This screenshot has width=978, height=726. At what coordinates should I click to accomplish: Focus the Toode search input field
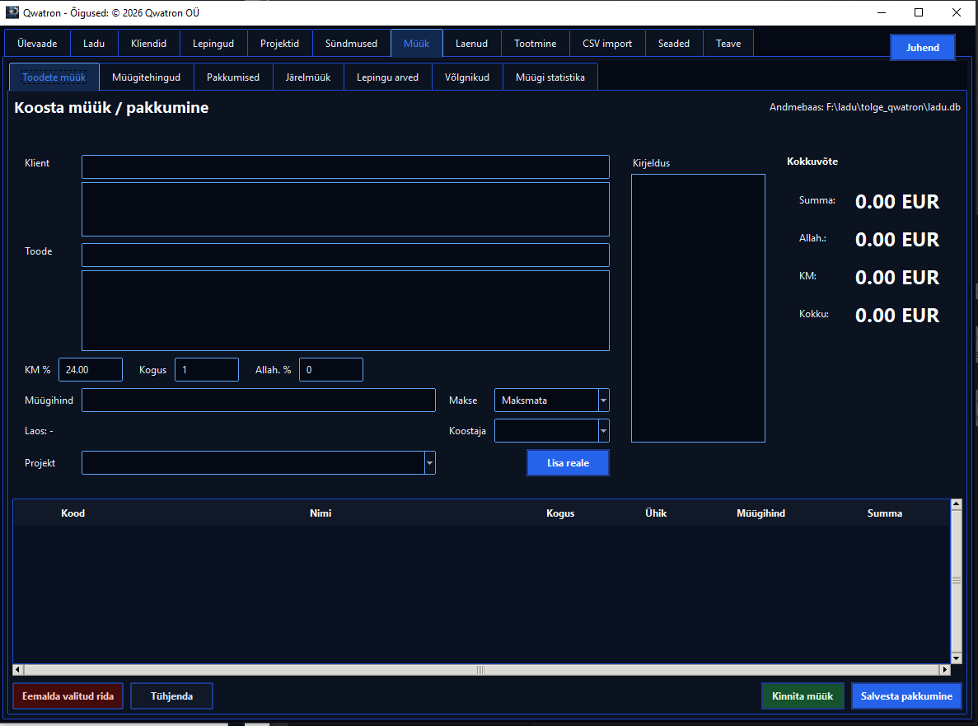click(345, 255)
